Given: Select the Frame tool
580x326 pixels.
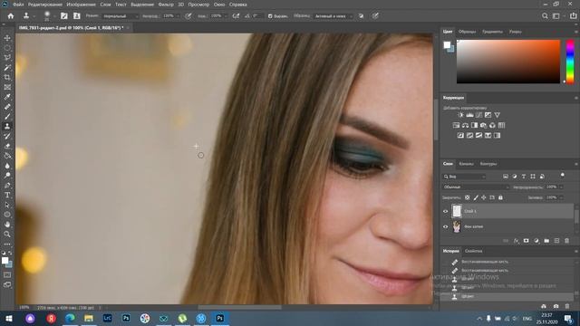Looking at the screenshot, I should pos(7,87).
